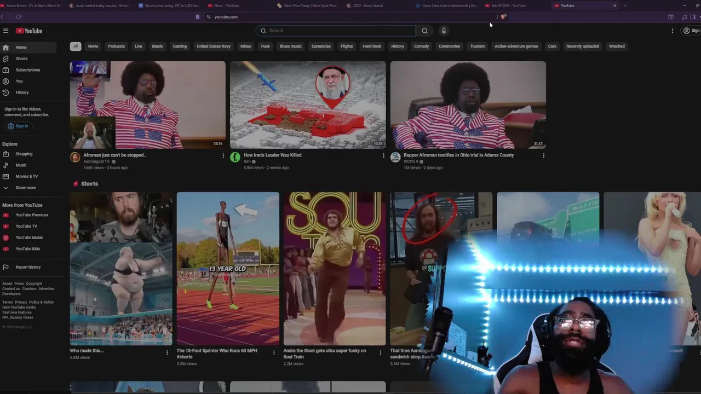Open YouTube Music link
701x394 pixels.
28,237
